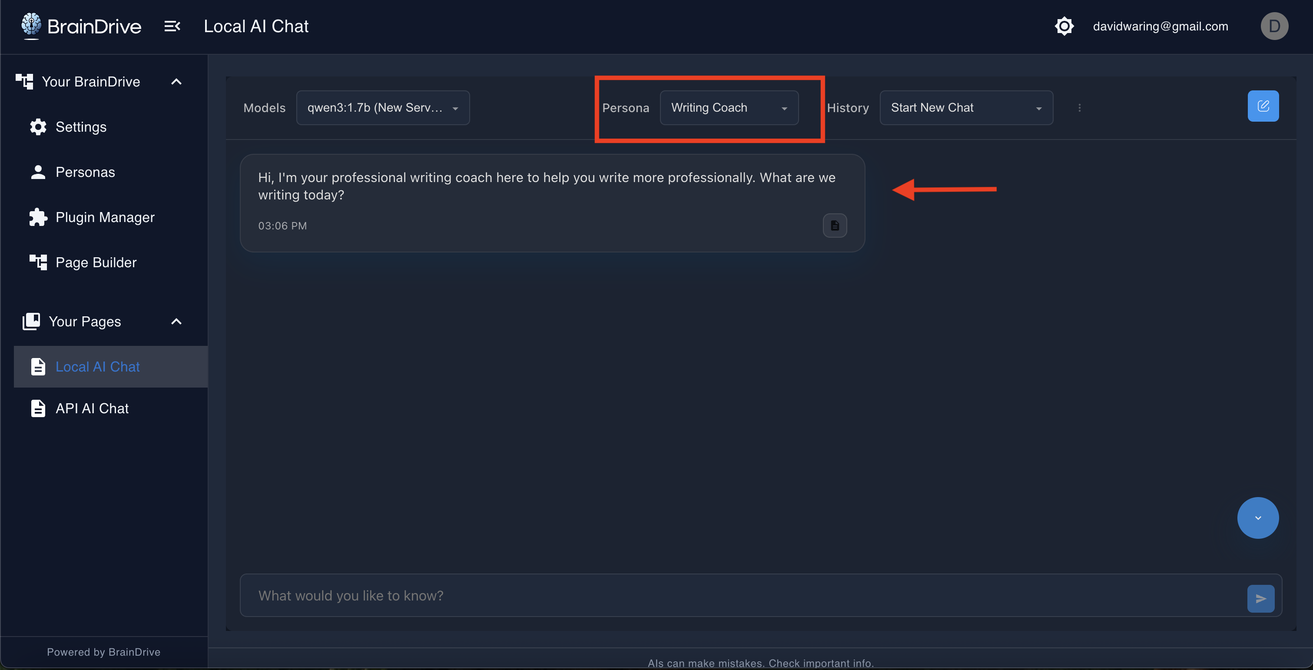The height and width of the screenshot is (670, 1313).
Task: Click the BrainDrive brain logo icon
Action: [x=31, y=26]
